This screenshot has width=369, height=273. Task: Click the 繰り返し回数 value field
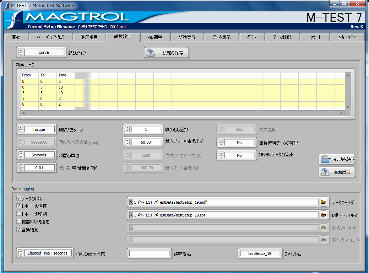[146, 129]
